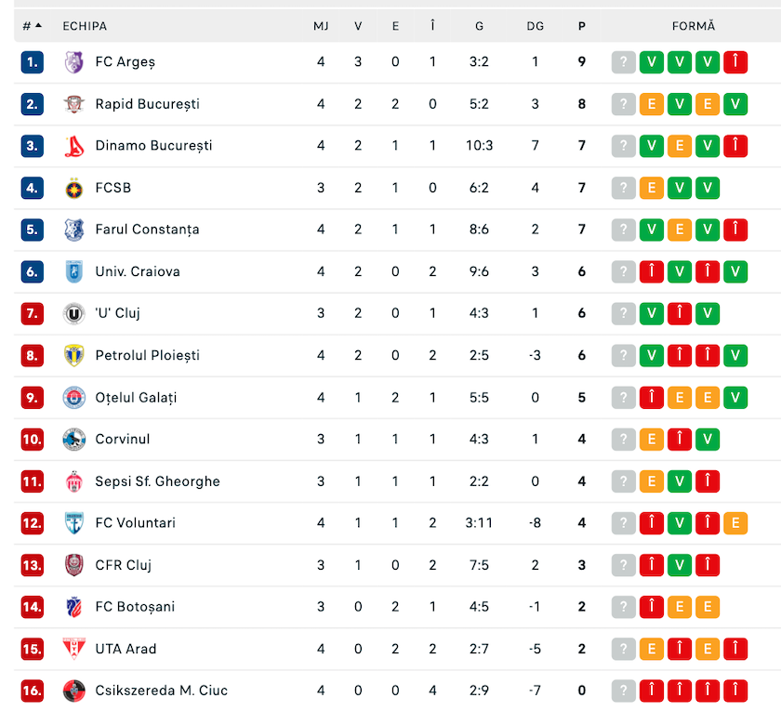Click the UTA Arad logo
The image size is (781, 711).
[x=74, y=649]
